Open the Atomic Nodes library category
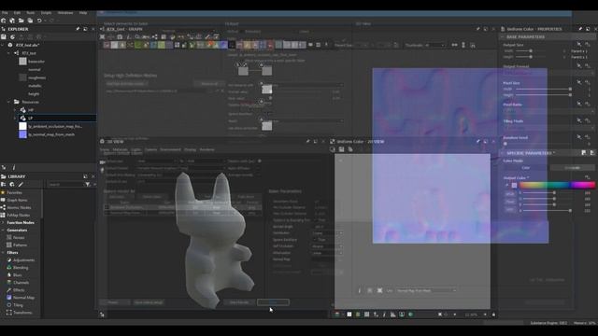Image resolution: width=598 pixels, height=336 pixels. click(x=19, y=207)
